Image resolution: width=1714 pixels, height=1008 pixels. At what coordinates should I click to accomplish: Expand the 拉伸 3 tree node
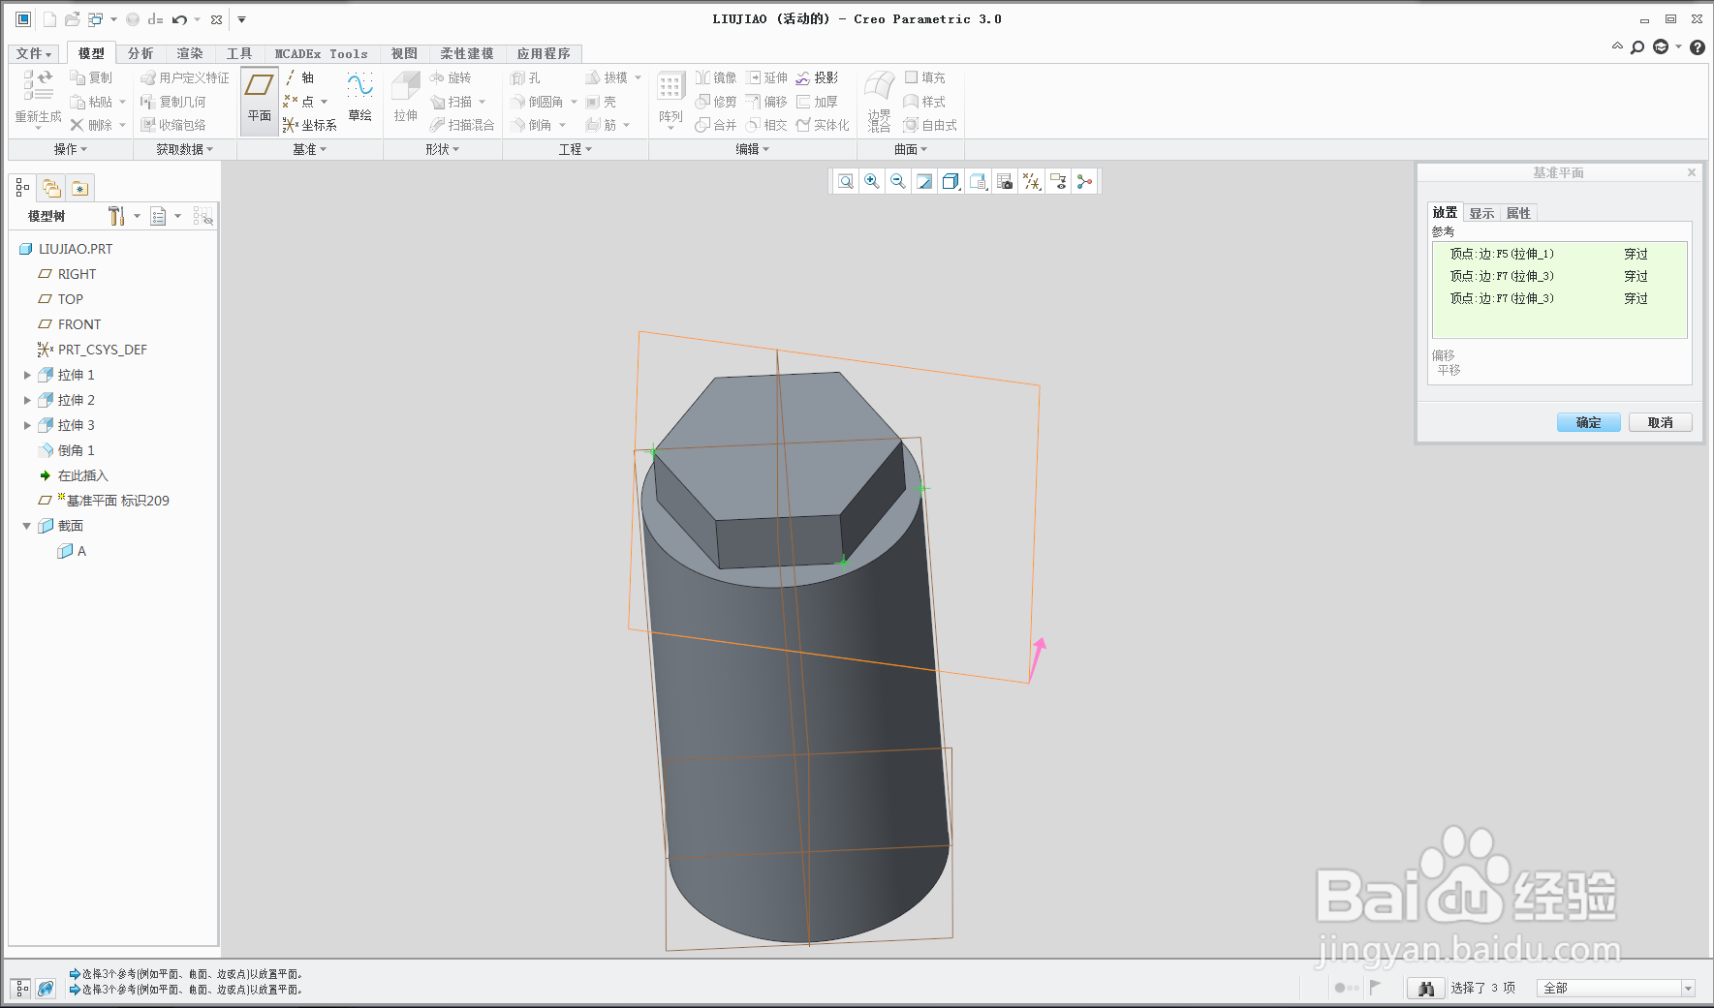coord(27,425)
